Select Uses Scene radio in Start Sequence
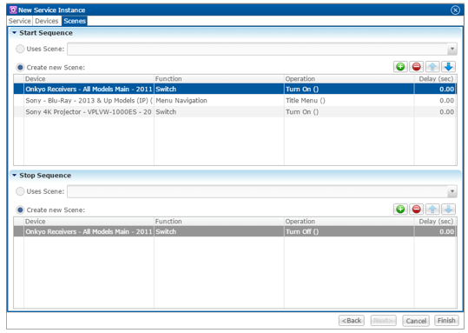The image size is (468, 333). (x=20, y=49)
